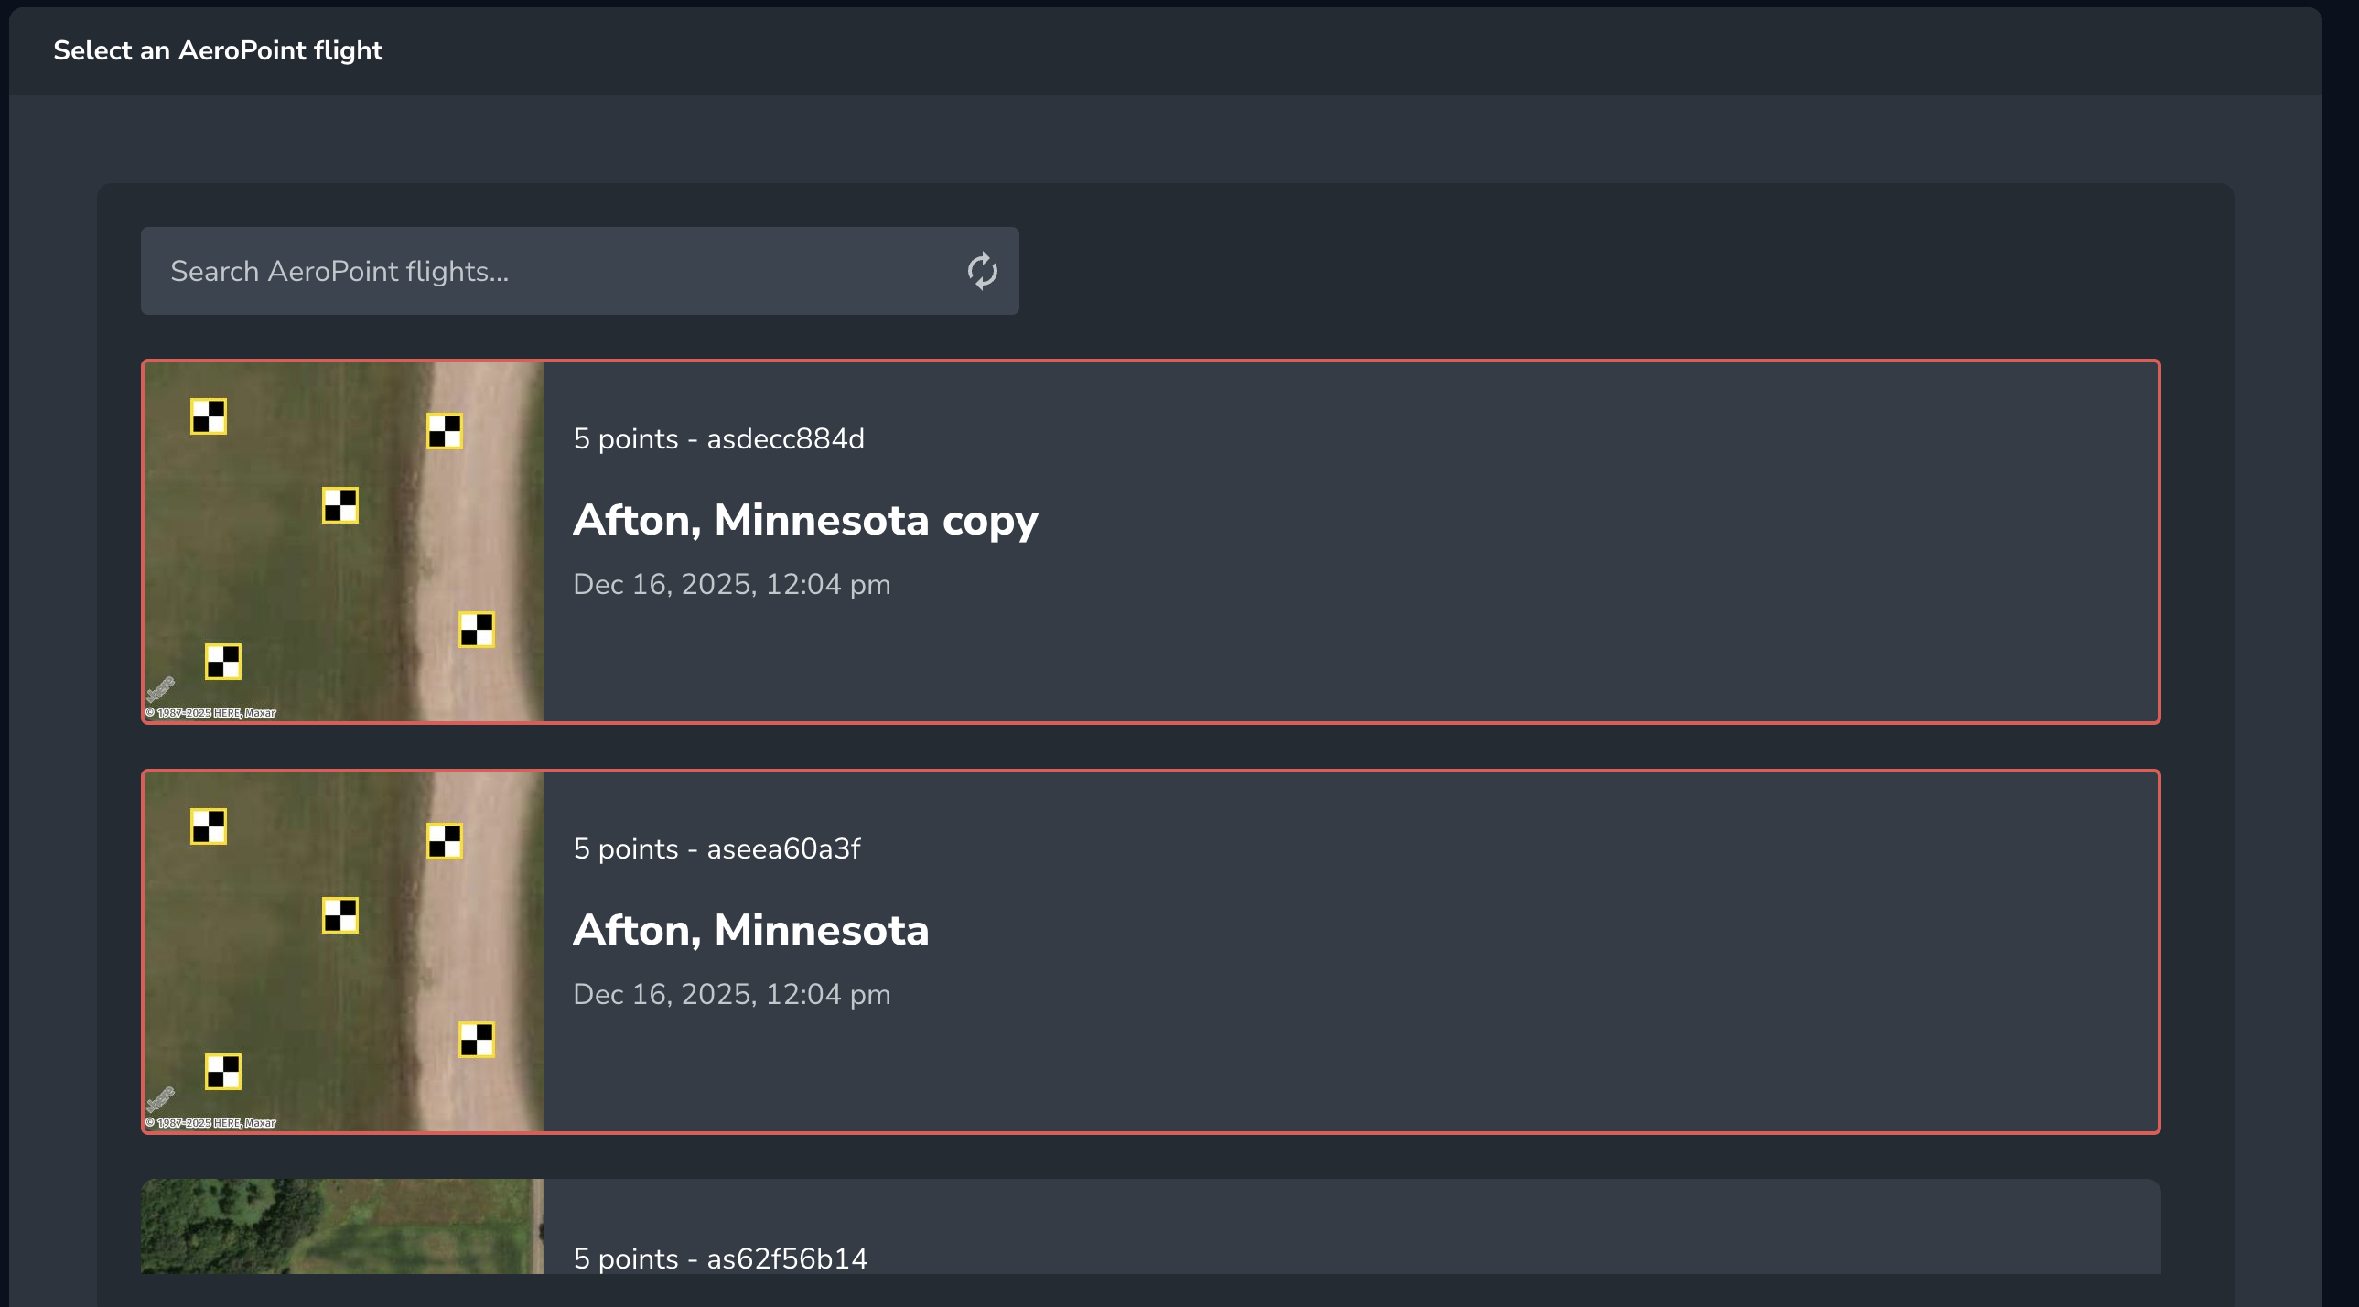Viewport: 2359px width, 1307px height.
Task: Click top-right AeroPoint marker in first thumbnail
Action: pyautogui.click(x=445, y=431)
